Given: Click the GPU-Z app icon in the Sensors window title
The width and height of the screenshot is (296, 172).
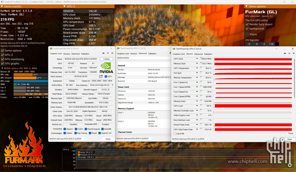Looking at the screenshot, I should point(174,49).
